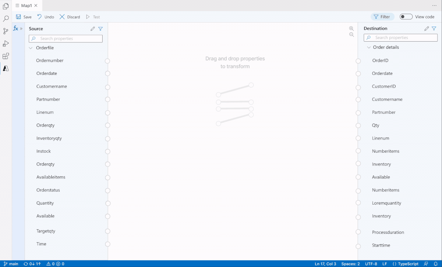Select the Quantity source property

click(x=45, y=203)
